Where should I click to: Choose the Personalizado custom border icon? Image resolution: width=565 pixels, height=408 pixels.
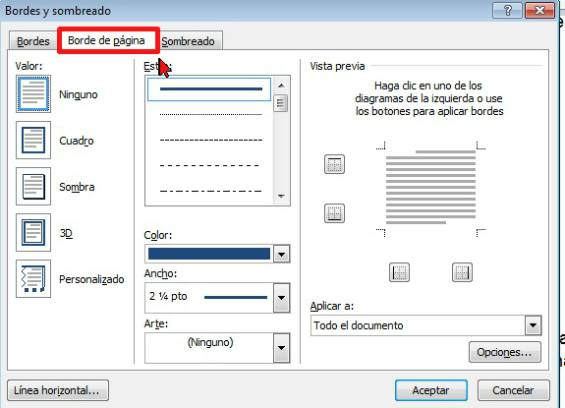click(x=33, y=278)
